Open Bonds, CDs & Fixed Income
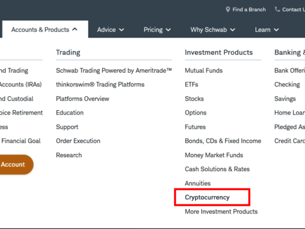Screen dimensions: 305x229 (x=223, y=141)
